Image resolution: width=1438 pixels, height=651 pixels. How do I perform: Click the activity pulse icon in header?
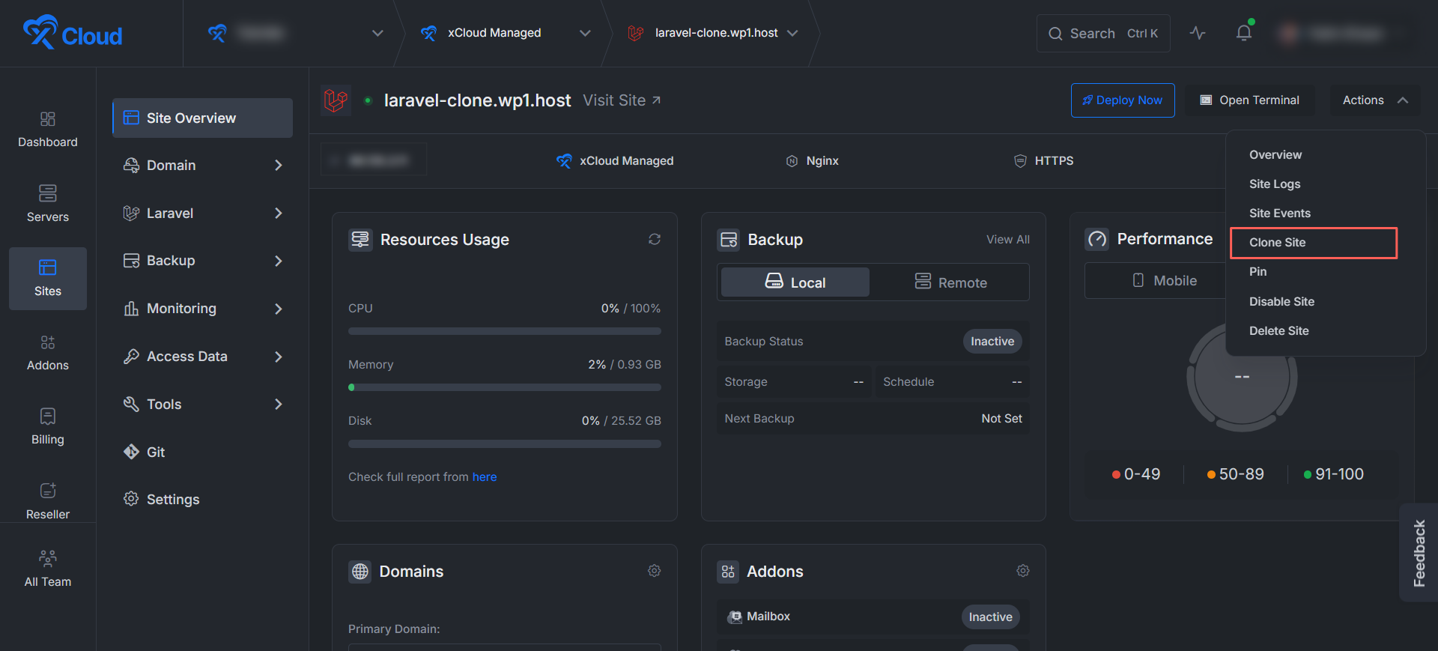[x=1198, y=33]
